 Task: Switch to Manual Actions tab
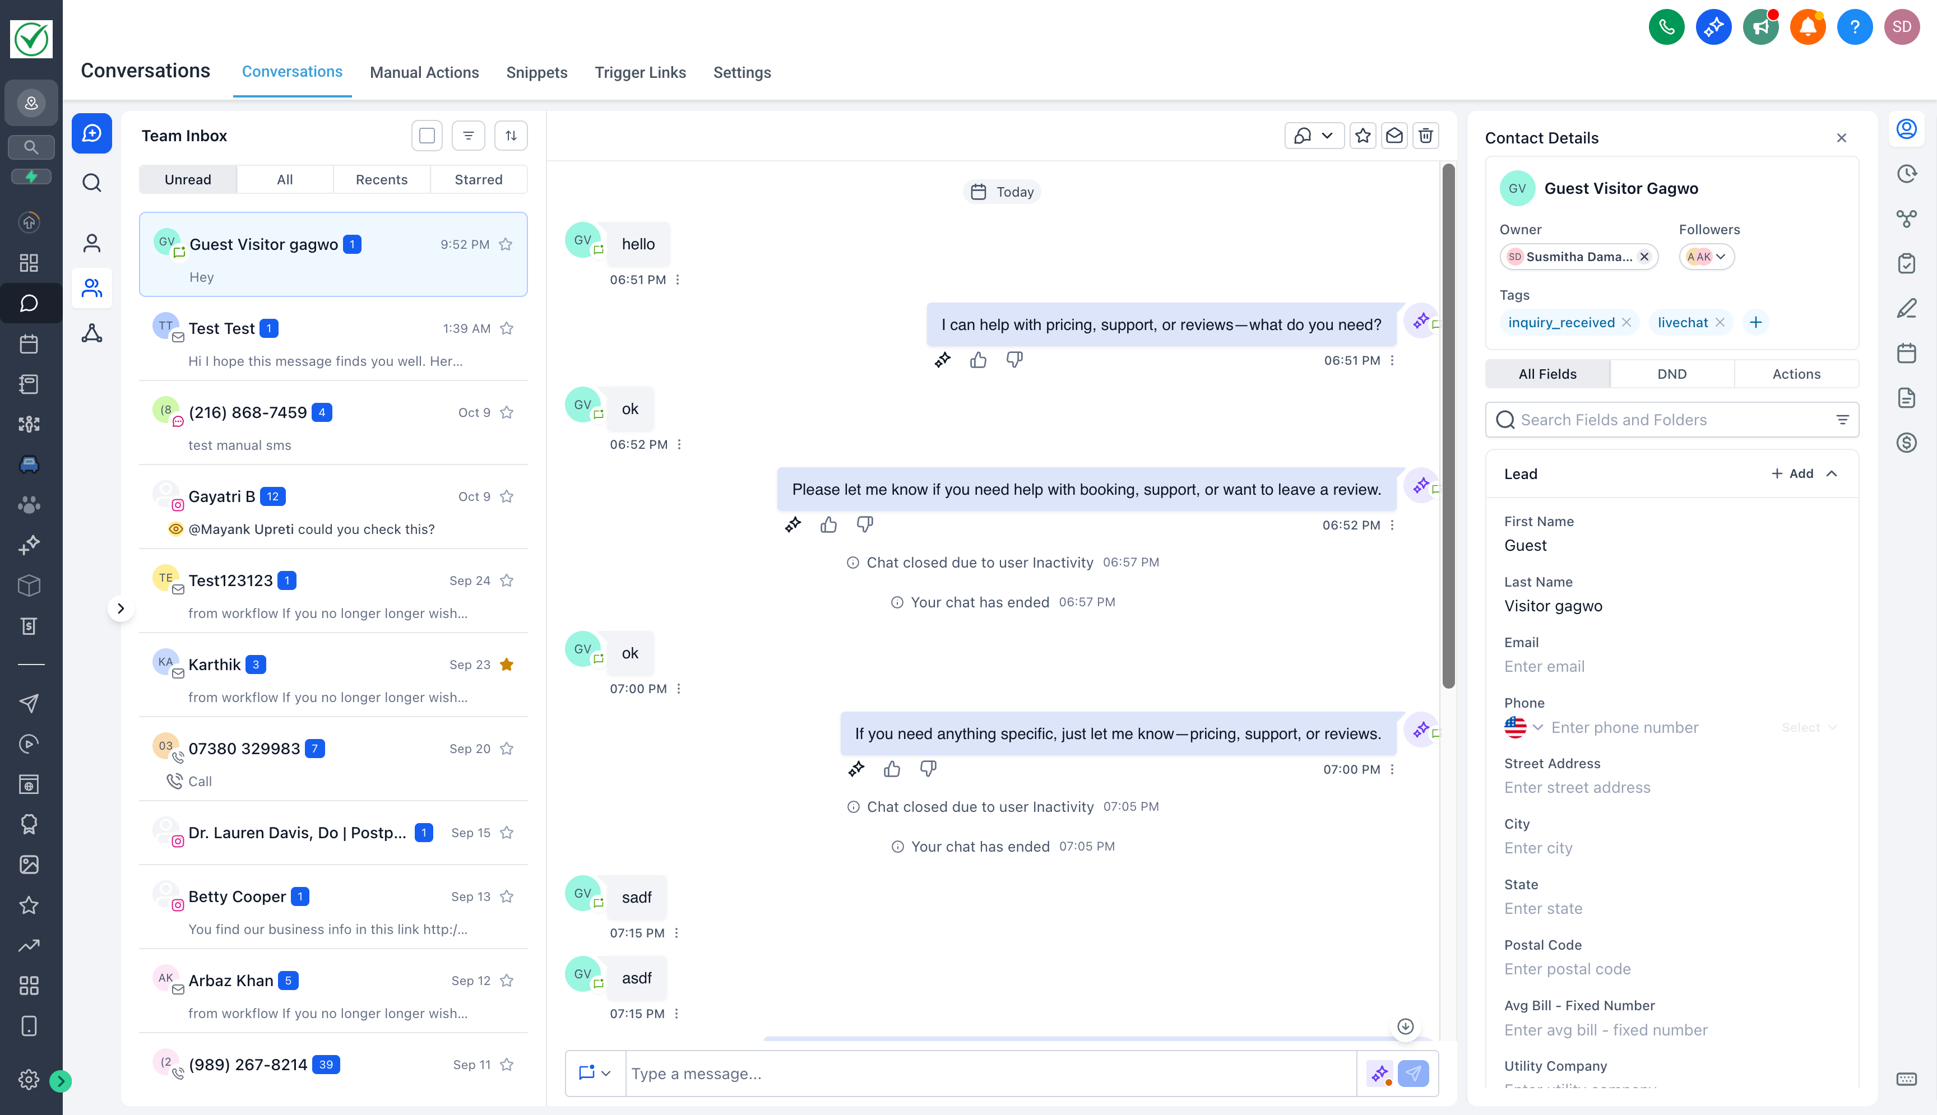point(424,72)
